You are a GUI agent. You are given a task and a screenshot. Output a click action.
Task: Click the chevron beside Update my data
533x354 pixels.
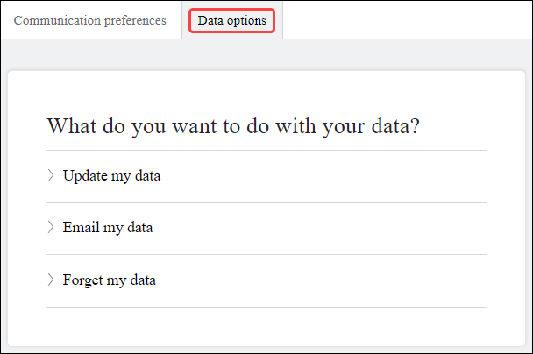pyautogui.click(x=51, y=175)
